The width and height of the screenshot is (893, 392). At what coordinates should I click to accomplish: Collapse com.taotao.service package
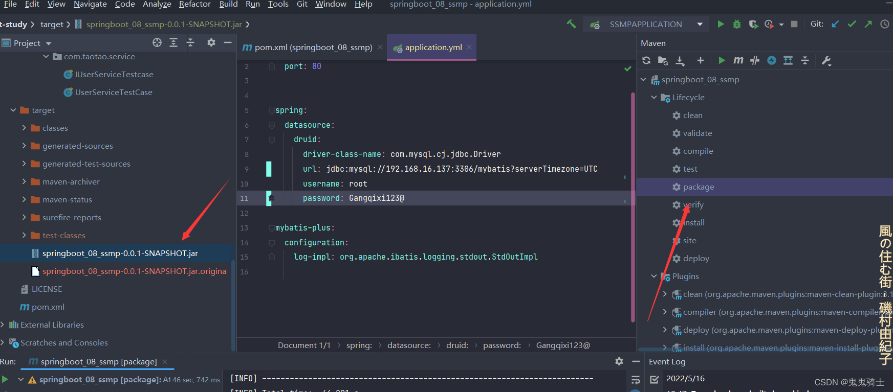point(46,56)
